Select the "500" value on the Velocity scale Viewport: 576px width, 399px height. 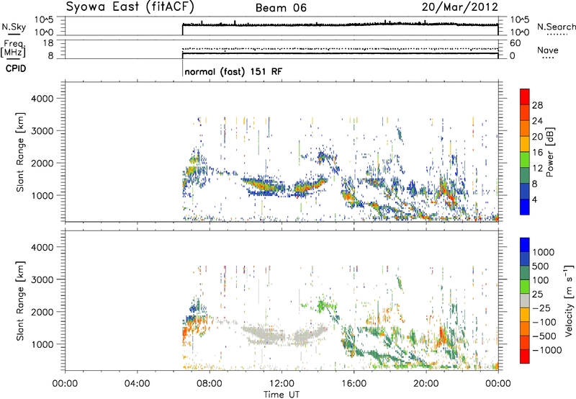point(540,266)
